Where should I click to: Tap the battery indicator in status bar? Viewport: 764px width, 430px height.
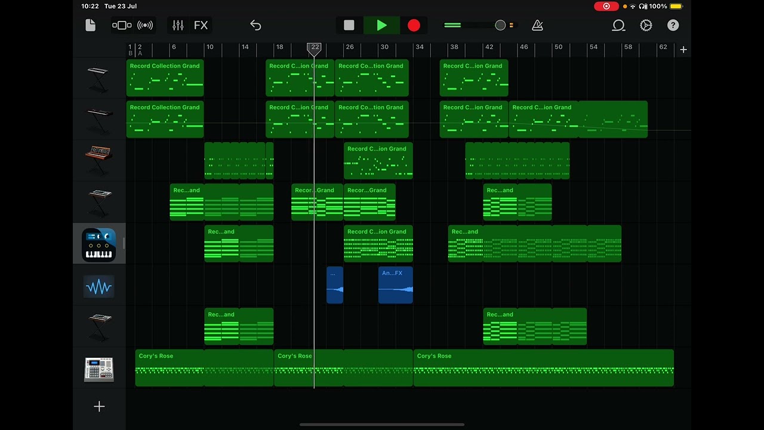(x=676, y=6)
